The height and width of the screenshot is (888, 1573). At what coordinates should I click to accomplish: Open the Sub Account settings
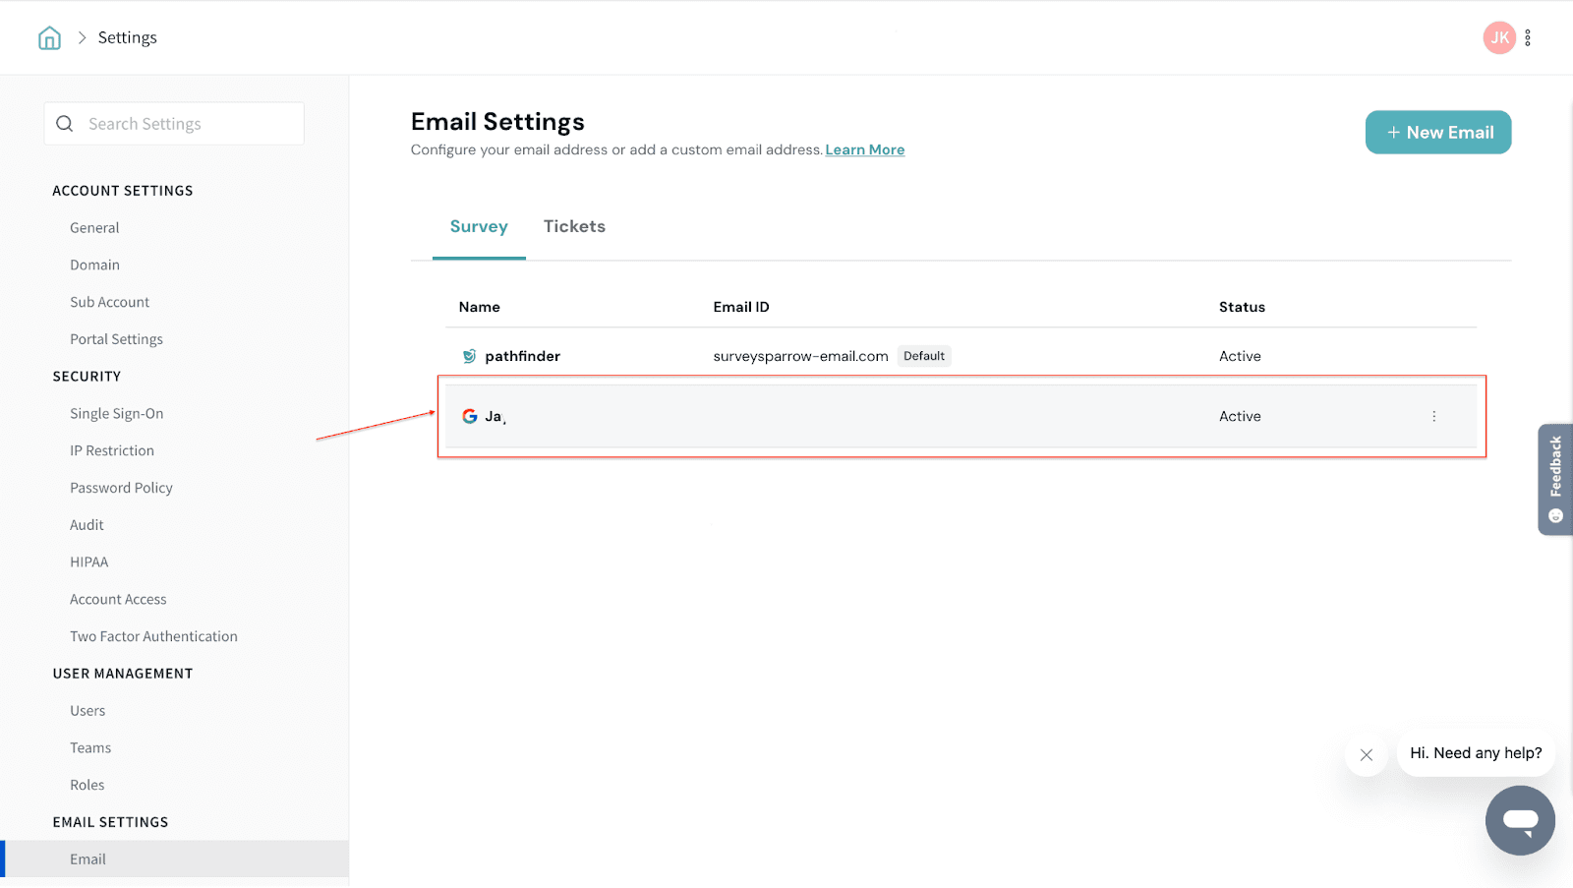109,303
